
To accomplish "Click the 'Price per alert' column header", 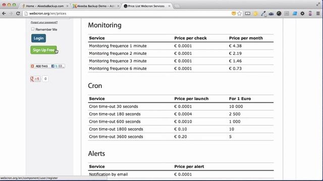I will coord(189,166).
